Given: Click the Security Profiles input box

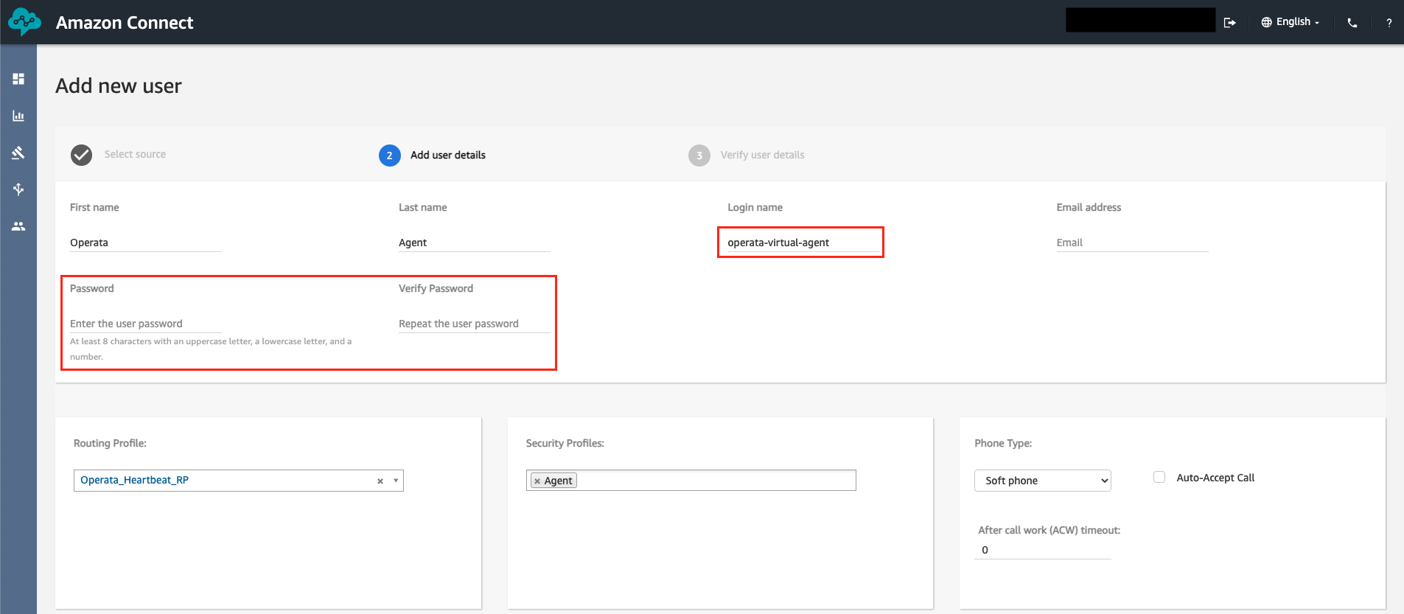Looking at the screenshot, I should 691,481.
